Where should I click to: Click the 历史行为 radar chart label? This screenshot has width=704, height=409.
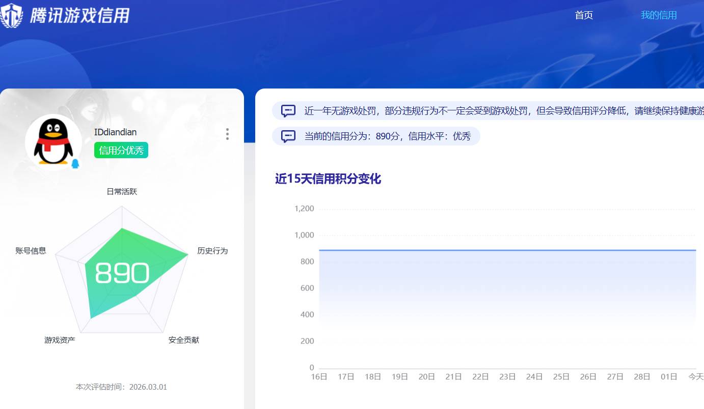click(212, 251)
